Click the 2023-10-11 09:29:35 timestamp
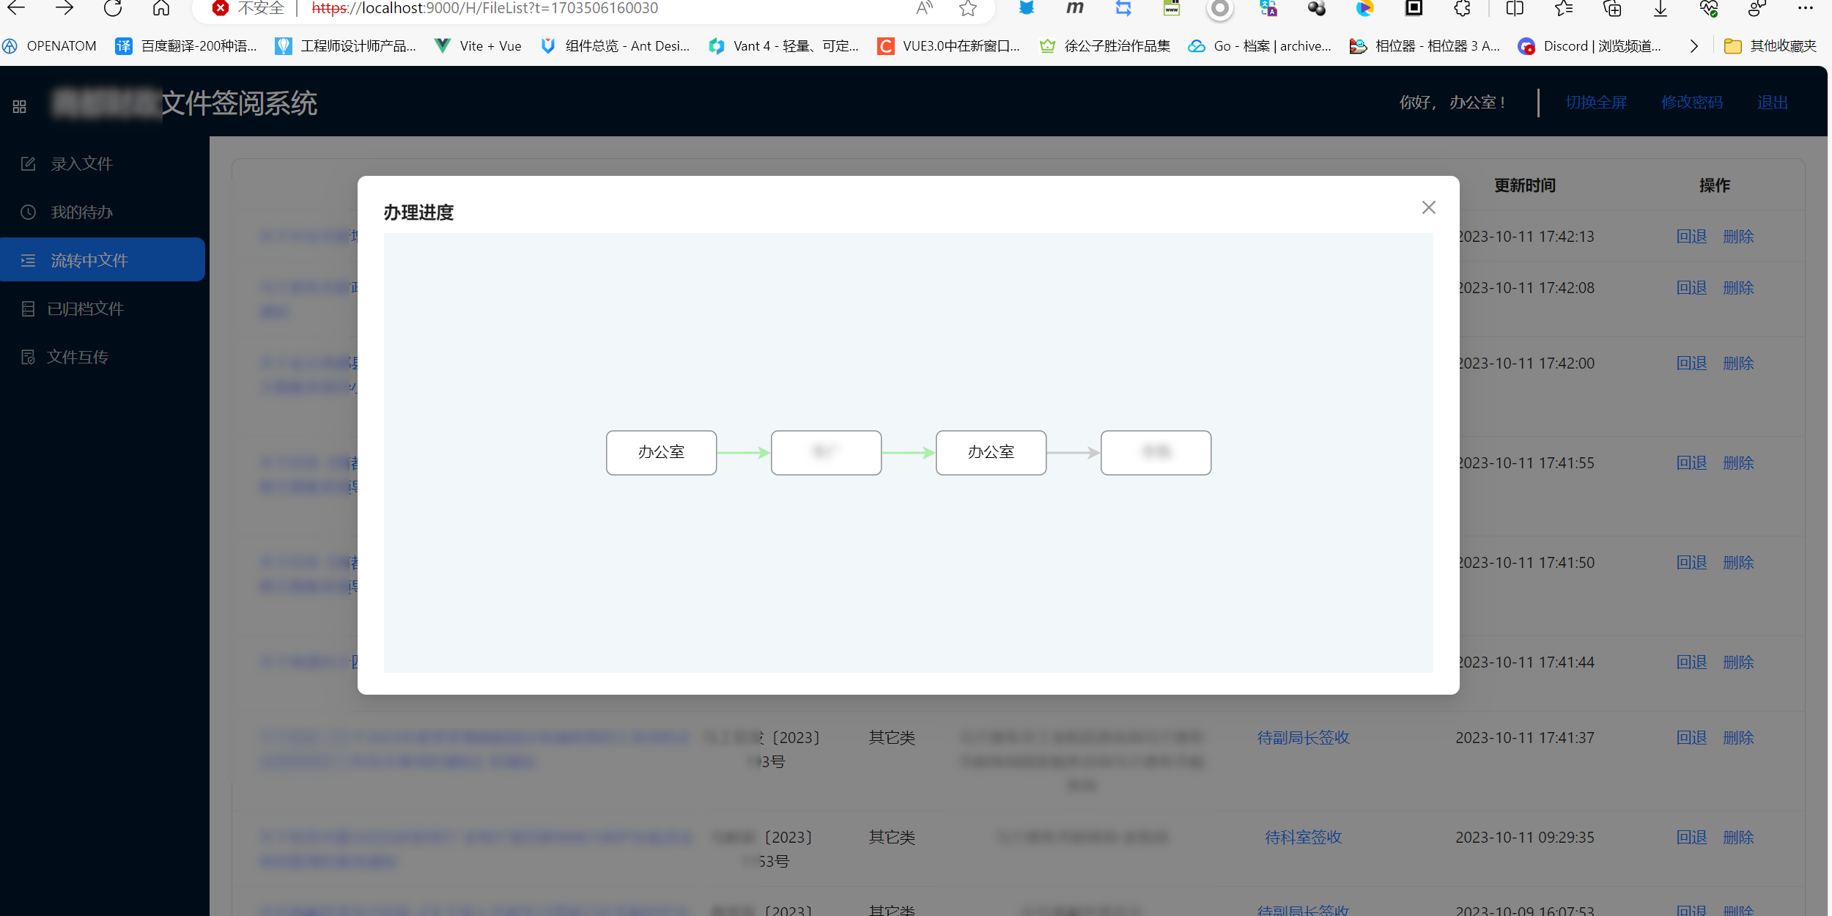This screenshot has width=1832, height=916. coord(1525,838)
